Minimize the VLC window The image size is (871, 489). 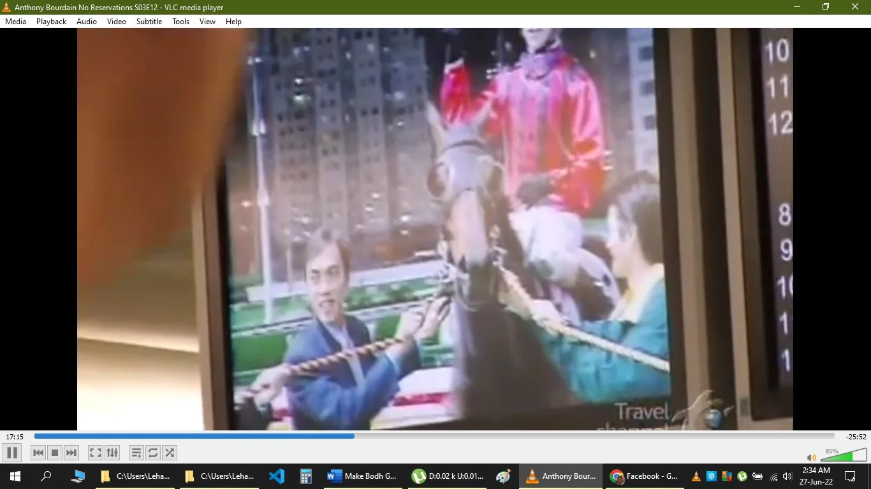click(x=797, y=7)
